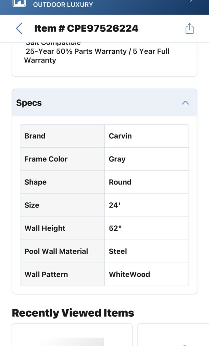Viewport: 209px width, 346px height.
Task: Tap the Steel pool wall material value
Action: coord(118,251)
